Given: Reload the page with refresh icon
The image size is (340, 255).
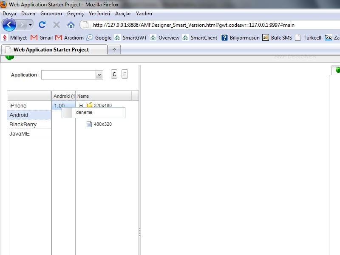Looking at the screenshot, I should point(42,25).
